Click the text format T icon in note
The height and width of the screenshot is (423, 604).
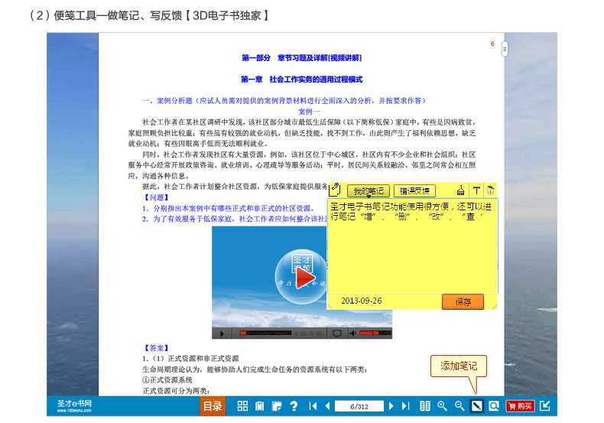(x=476, y=190)
